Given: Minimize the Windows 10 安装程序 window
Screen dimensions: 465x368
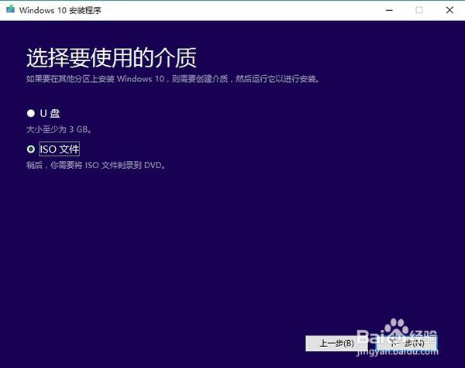Looking at the screenshot, I should click(389, 10).
